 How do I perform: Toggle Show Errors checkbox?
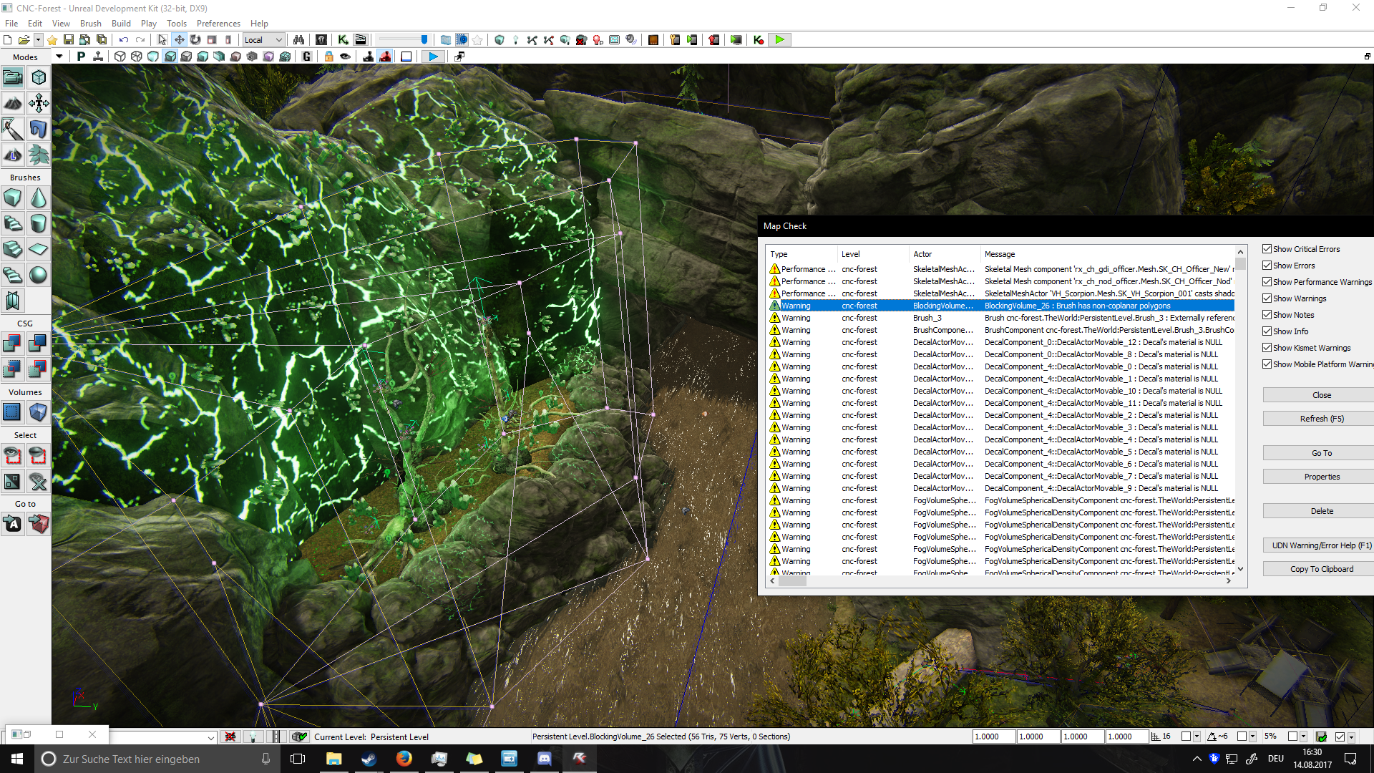(x=1267, y=266)
